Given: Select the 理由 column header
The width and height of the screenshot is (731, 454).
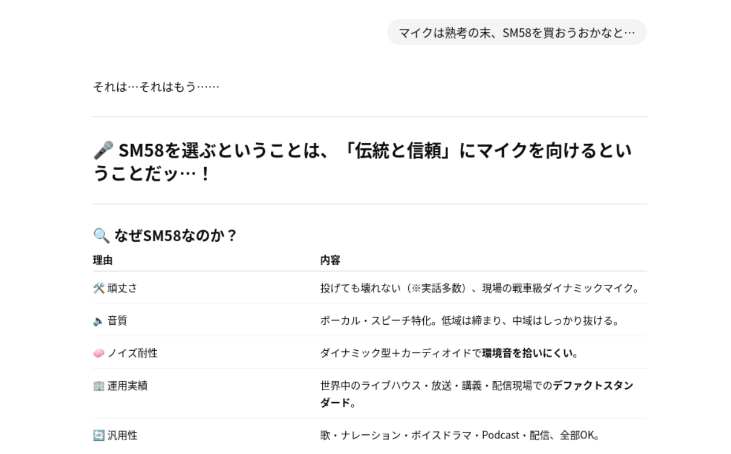Looking at the screenshot, I should click(103, 260).
